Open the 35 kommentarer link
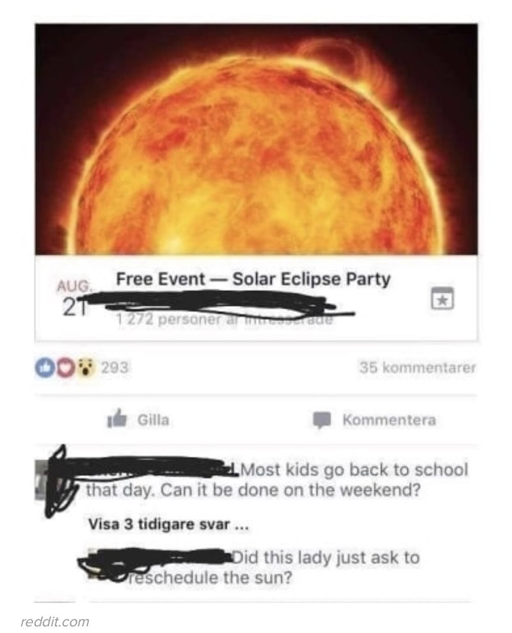Viewport: 512px width, 633px height. (417, 368)
